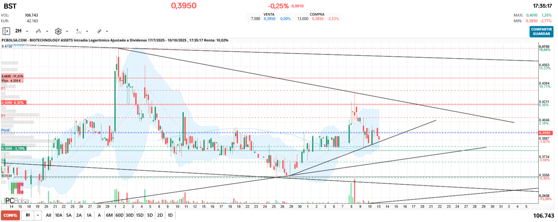
Task: Click the CONFG. button
Action: click(x=10, y=215)
